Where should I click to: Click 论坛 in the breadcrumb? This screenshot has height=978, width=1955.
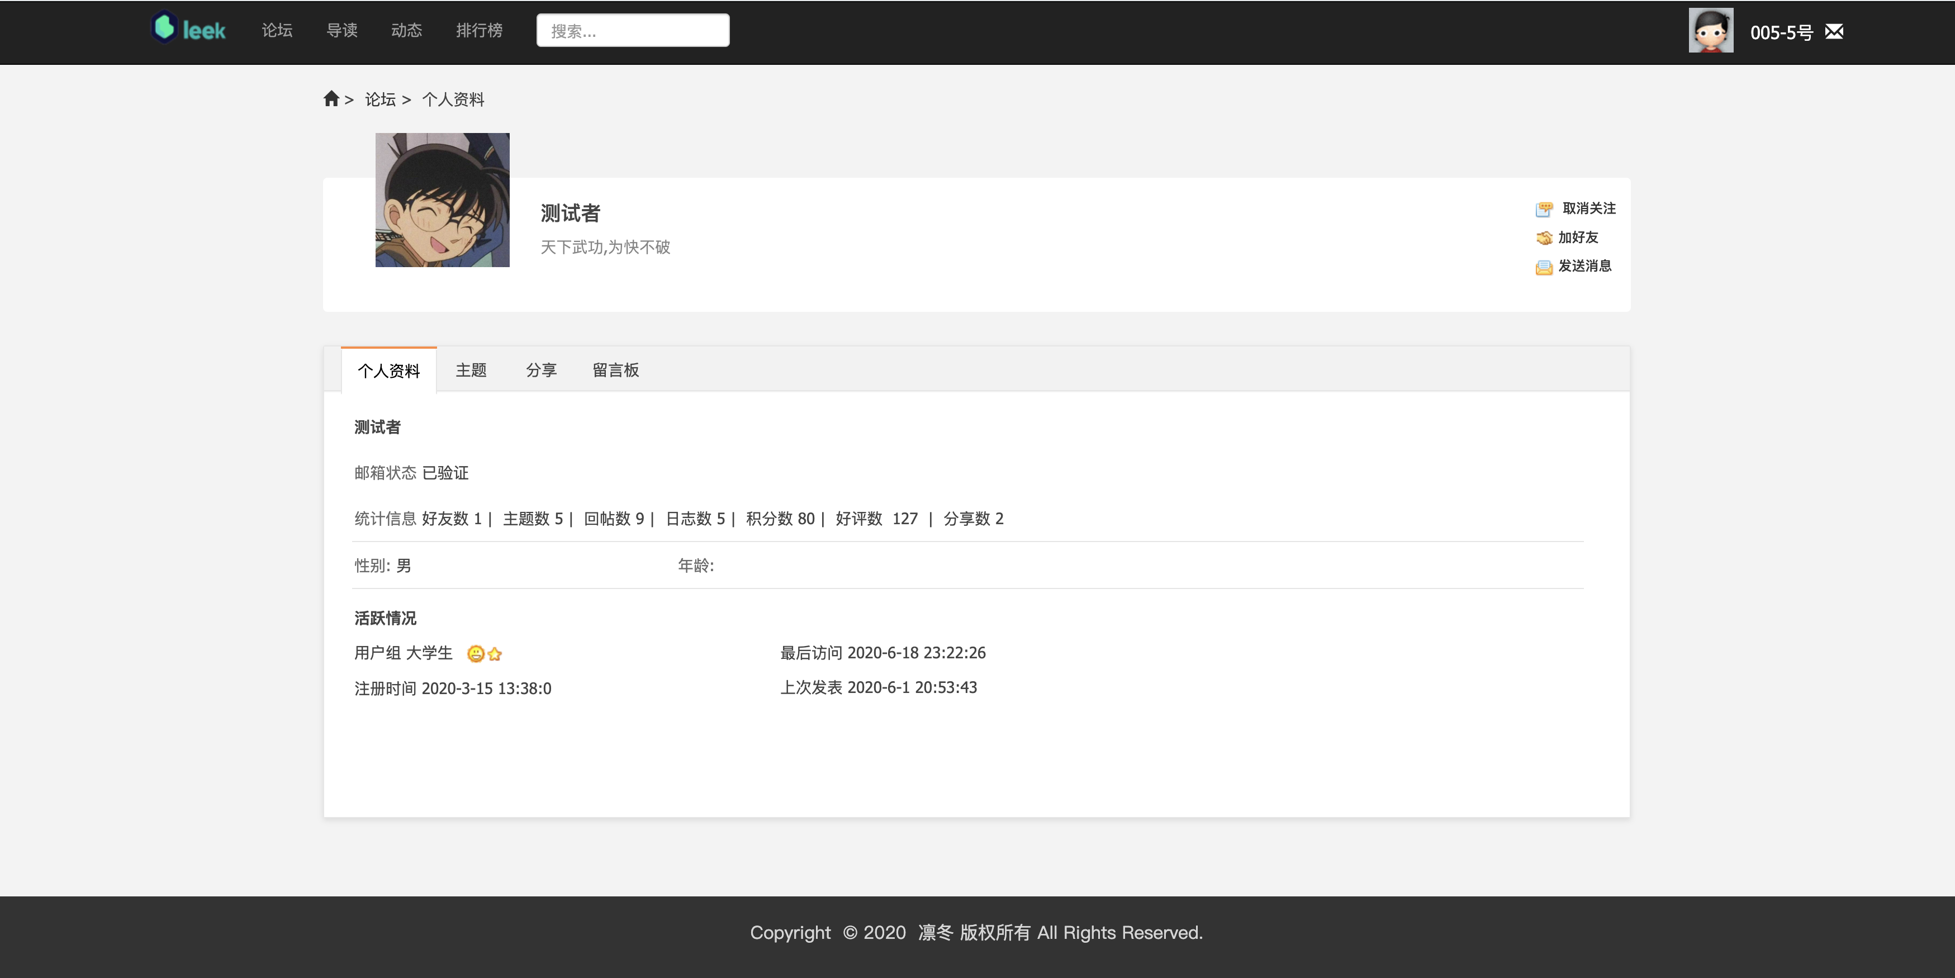(380, 99)
